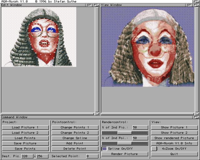Click the Edit Window resize gadget
This screenshot has width=200, height=160.
point(97,114)
